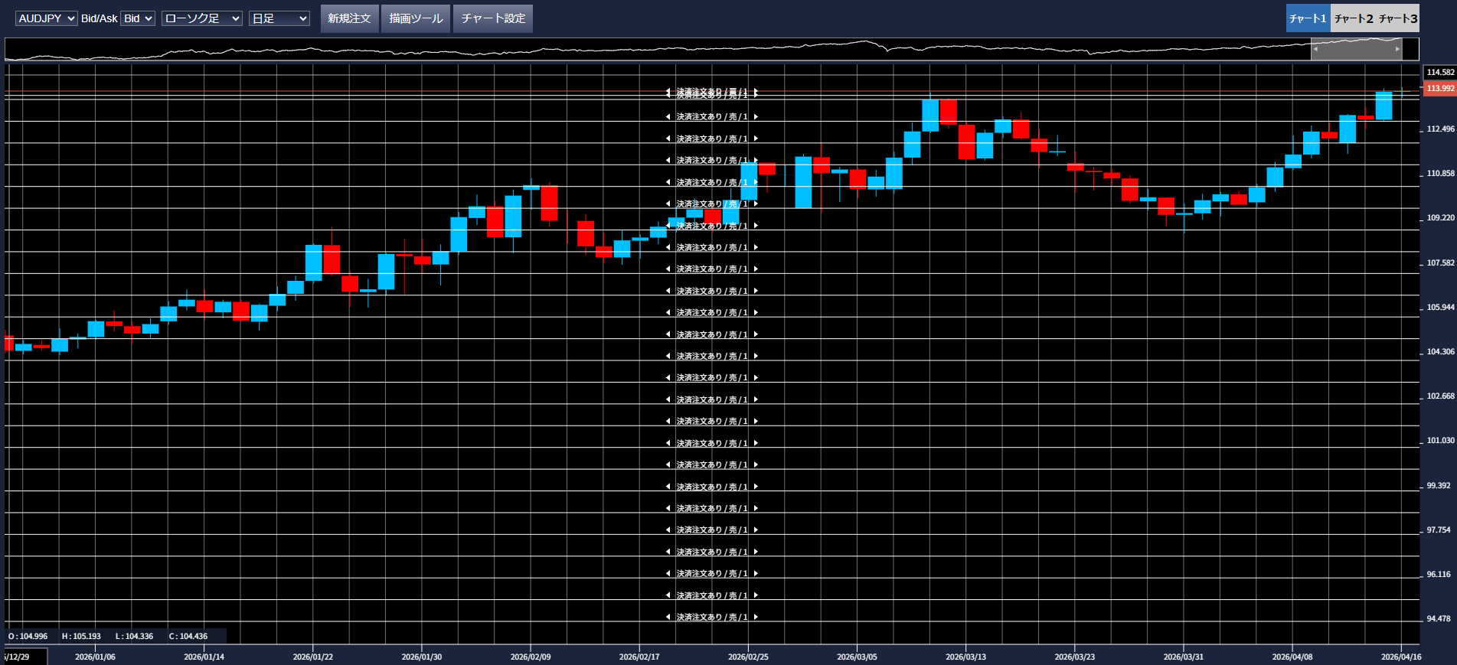The height and width of the screenshot is (665, 1457).
Task: Select the bottommost 決済注文あり / 売 / 1 label
Action: click(711, 617)
